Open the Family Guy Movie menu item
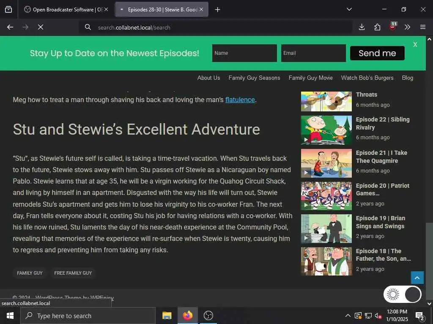The image size is (433, 324). (x=311, y=78)
